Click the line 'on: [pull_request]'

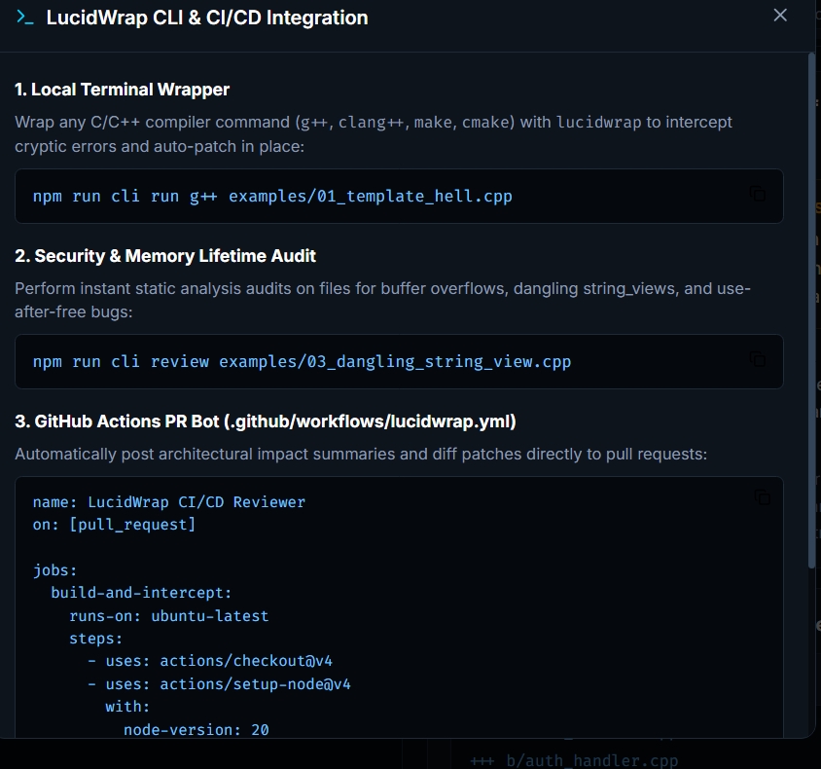coord(114,525)
